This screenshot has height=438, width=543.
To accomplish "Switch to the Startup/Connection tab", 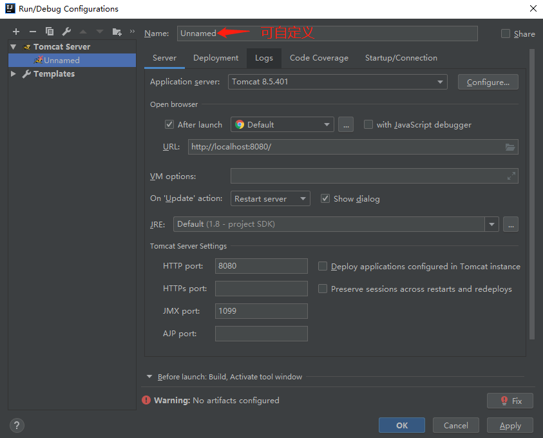I will (401, 58).
